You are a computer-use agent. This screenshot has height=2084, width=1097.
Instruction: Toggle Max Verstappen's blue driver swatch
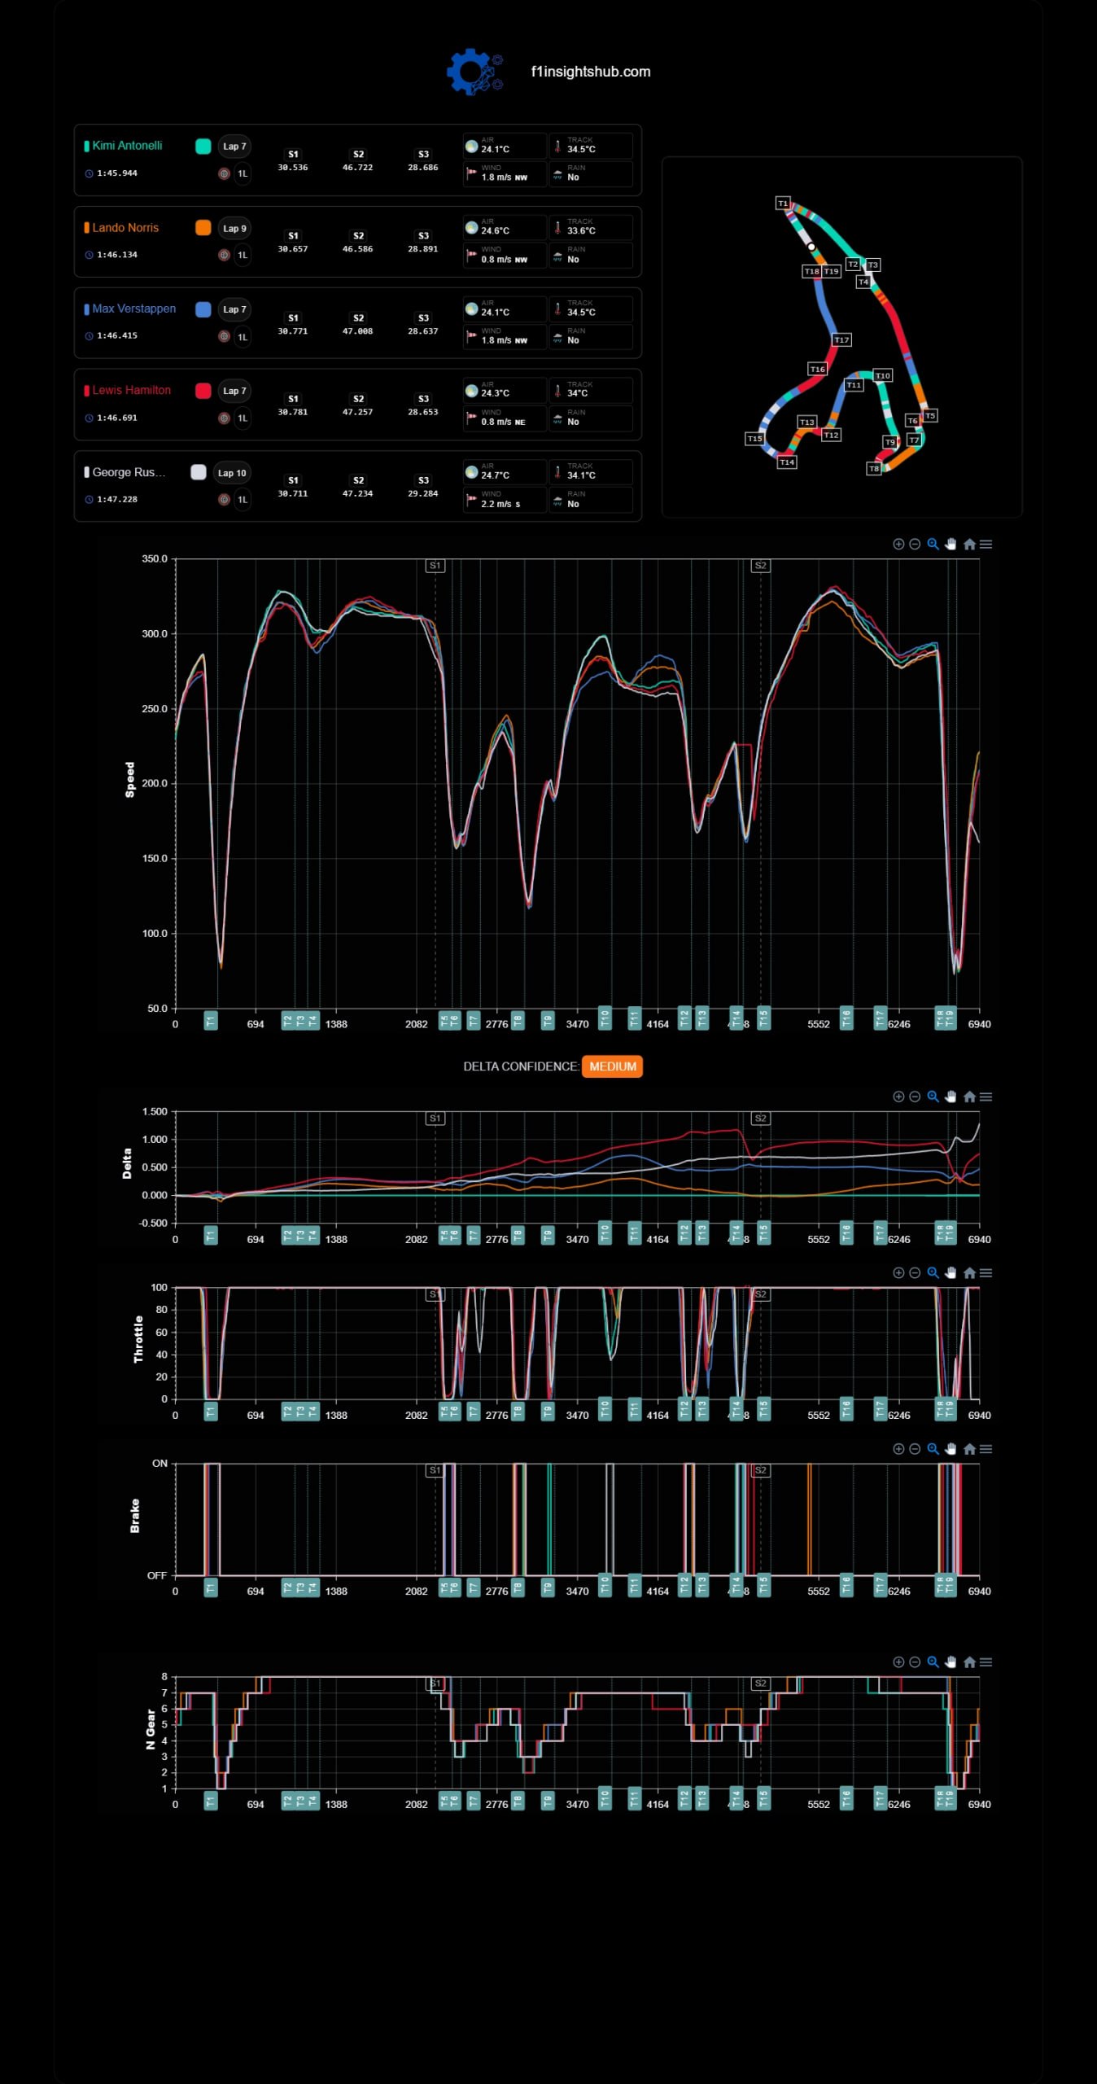pyautogui.click(x=203, y=309)
